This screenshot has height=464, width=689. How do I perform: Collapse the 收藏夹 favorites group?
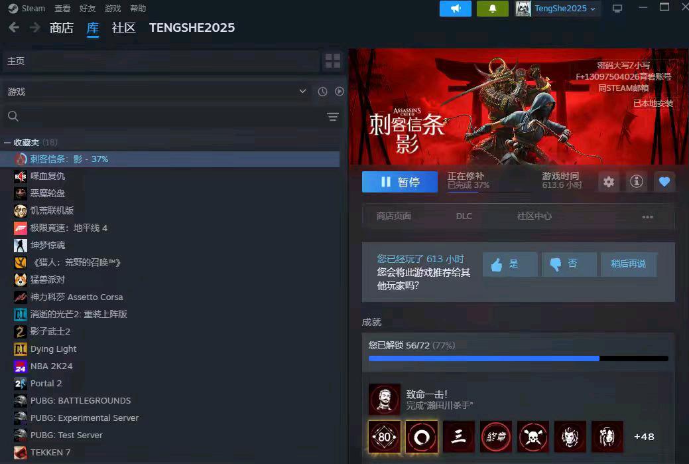point(7,143)
